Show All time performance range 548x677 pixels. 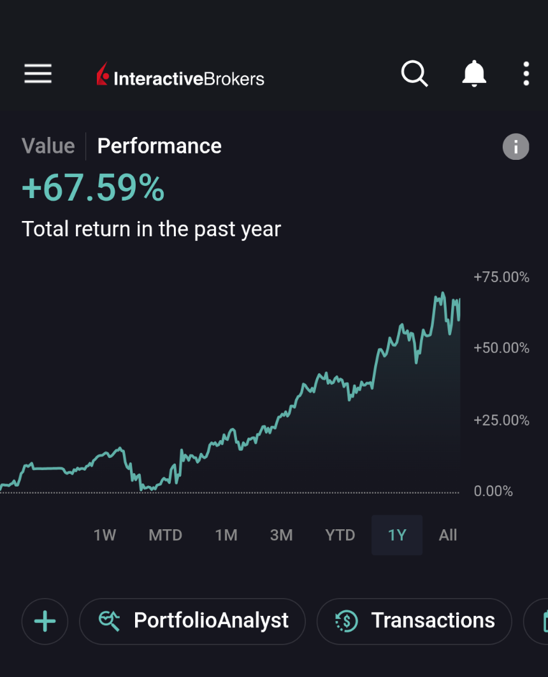pos(448,535)
